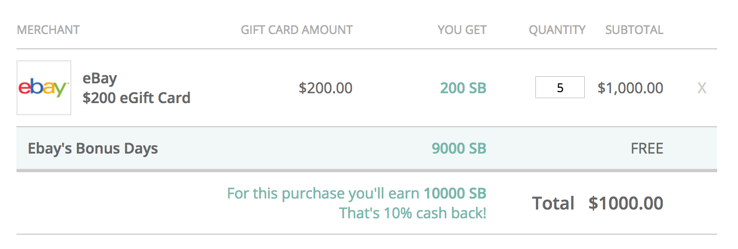Click the Ebay's Bonus Days row label
The width and height of the screenshot is (738, 249).
click(x=93, y=149)
